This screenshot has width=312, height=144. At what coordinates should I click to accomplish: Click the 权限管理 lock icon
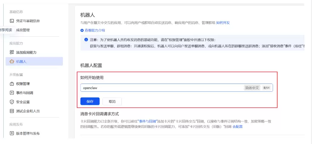pos(12,84)
